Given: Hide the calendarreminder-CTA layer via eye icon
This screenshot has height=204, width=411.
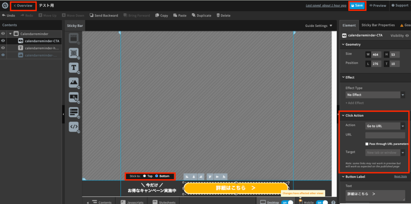Looking at the screenshot, I should (x=3, y=41).
